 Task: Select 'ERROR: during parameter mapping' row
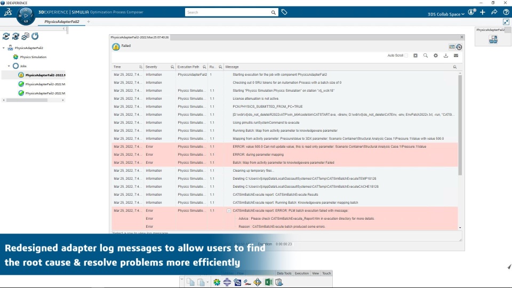[285, 155]
